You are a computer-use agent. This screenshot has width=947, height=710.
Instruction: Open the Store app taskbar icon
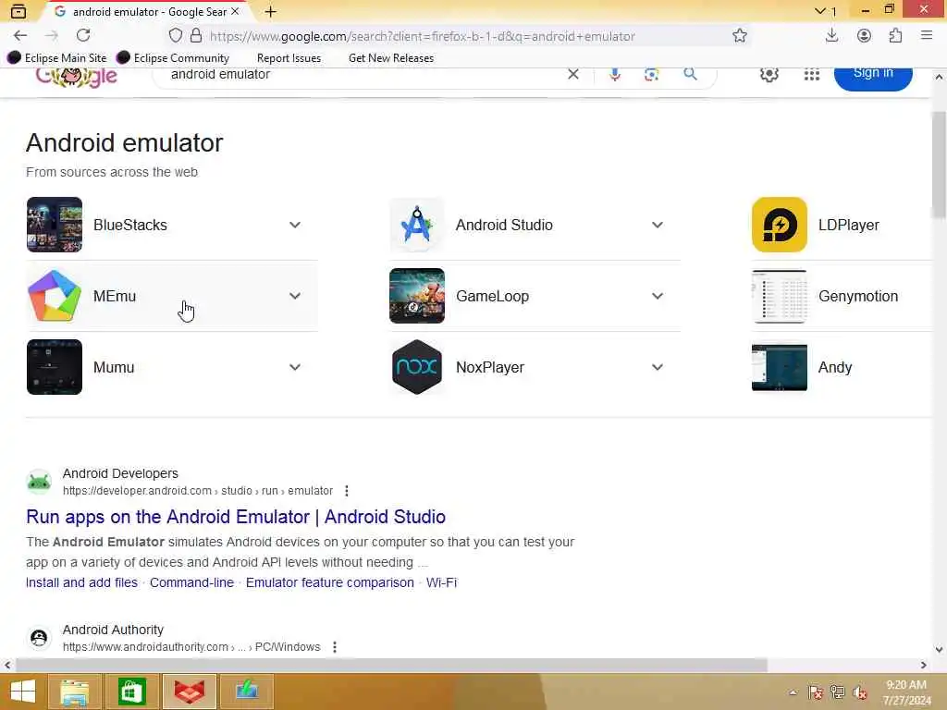131,692
